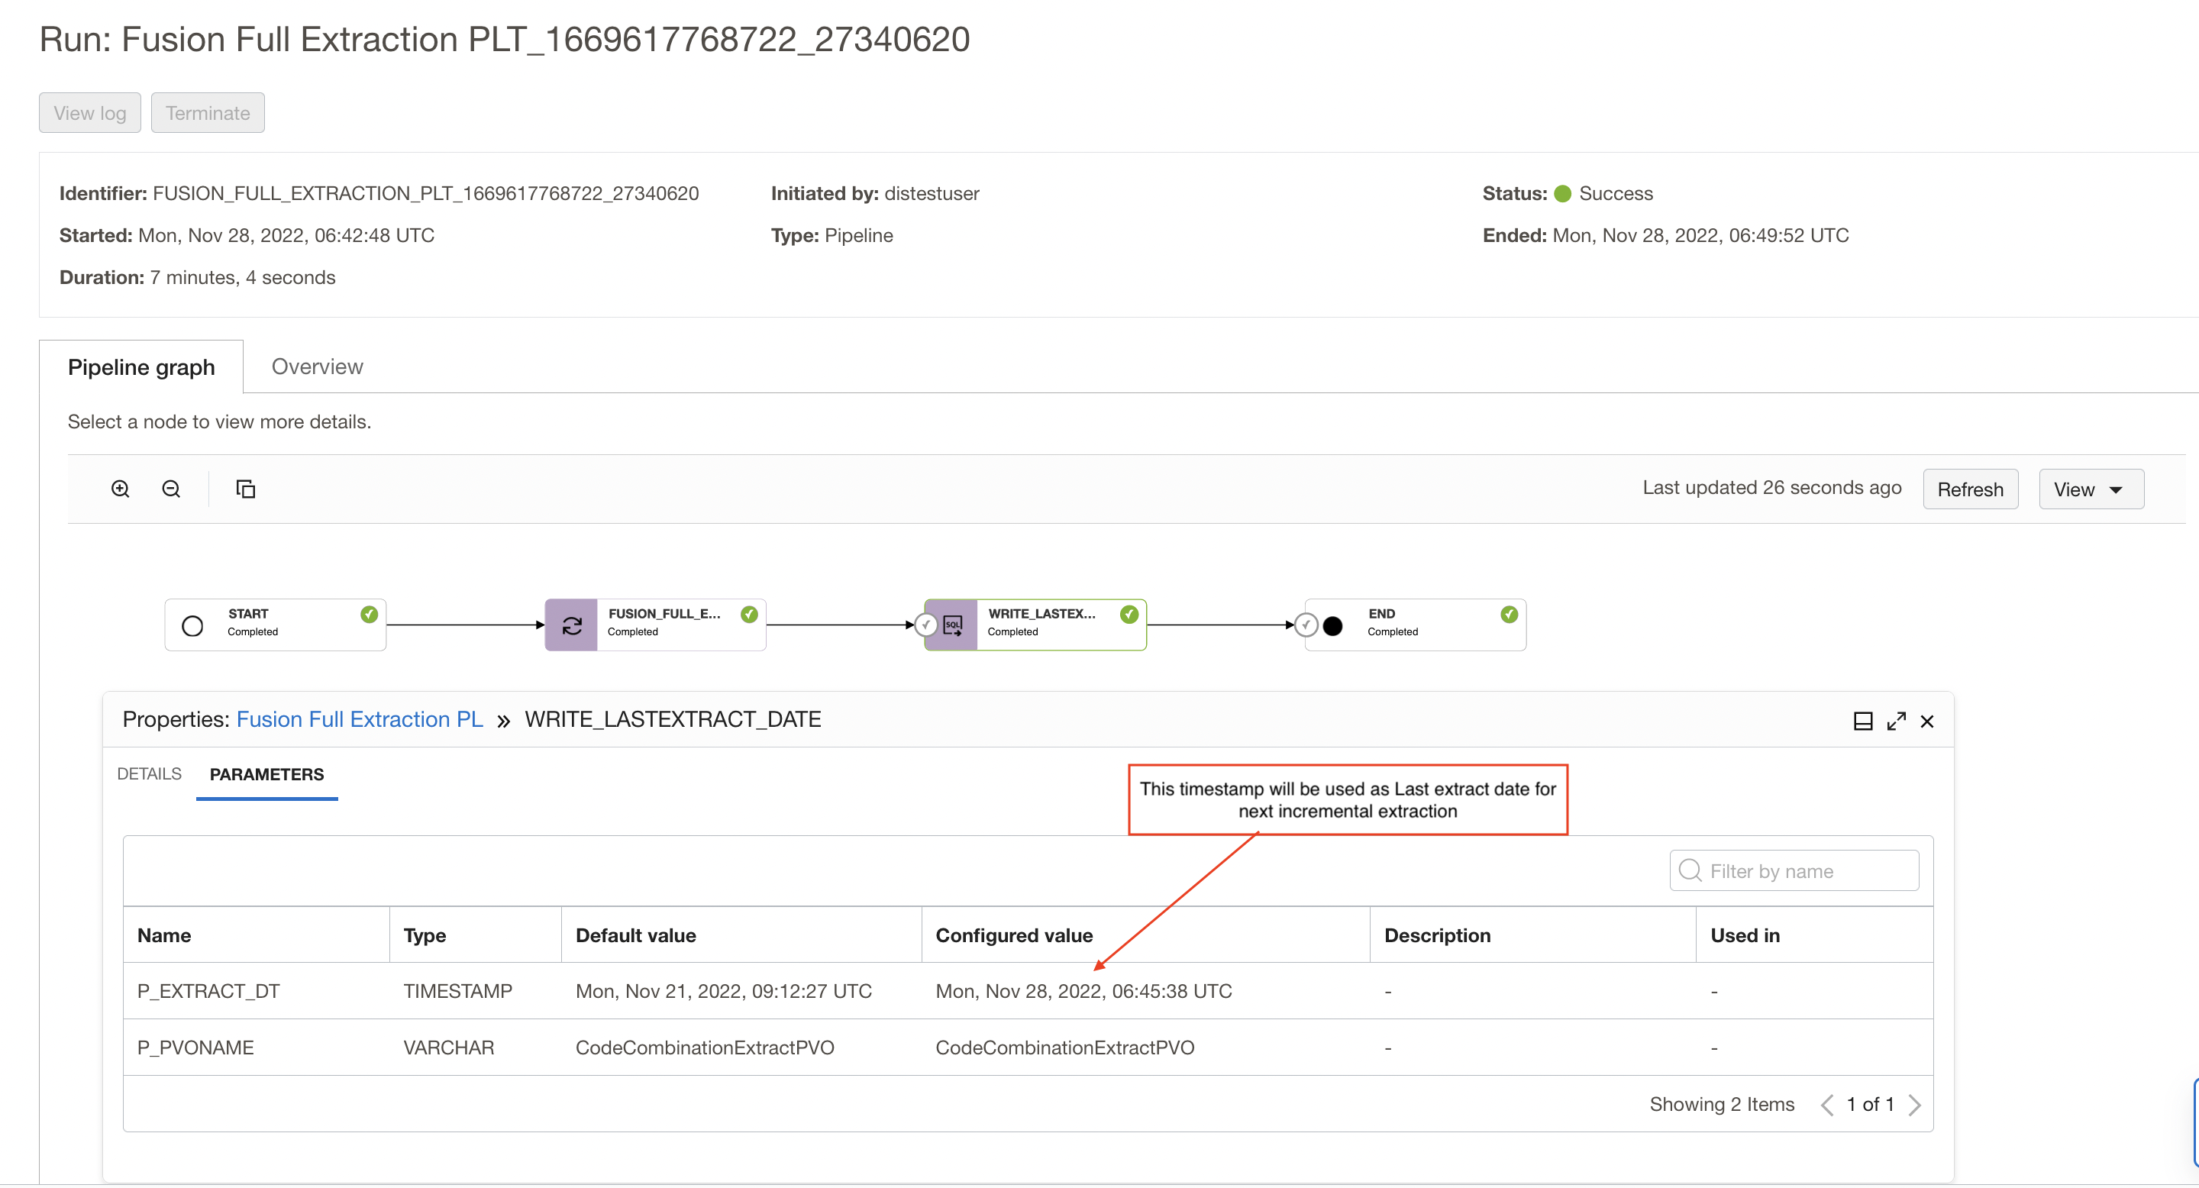Screen dimensions: 2199x1188
Task: Select the zoom in icon above pipeline graph
Action: tap(120, 488)
